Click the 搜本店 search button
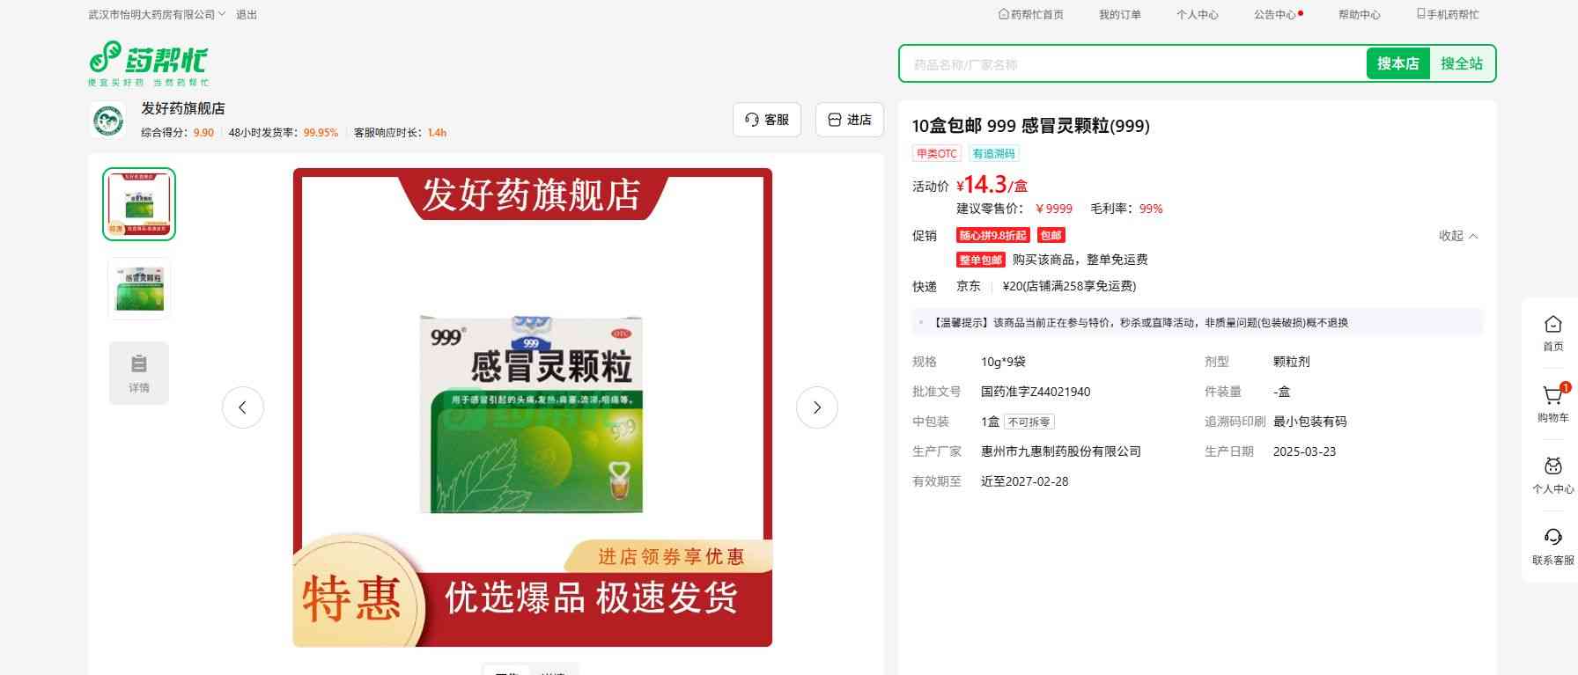Screen dimensions: 1578x675 click(x=1397, y=63)
